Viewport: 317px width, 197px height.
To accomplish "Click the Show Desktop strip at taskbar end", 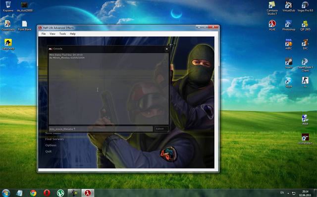I will 316,193.
